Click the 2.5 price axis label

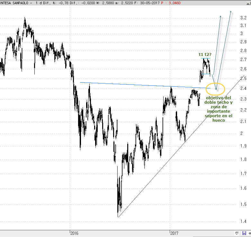(x=243, y=78)
